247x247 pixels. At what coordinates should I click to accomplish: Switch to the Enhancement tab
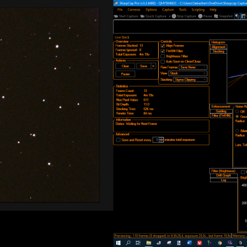pyautogui.click(x=221, y=106)
